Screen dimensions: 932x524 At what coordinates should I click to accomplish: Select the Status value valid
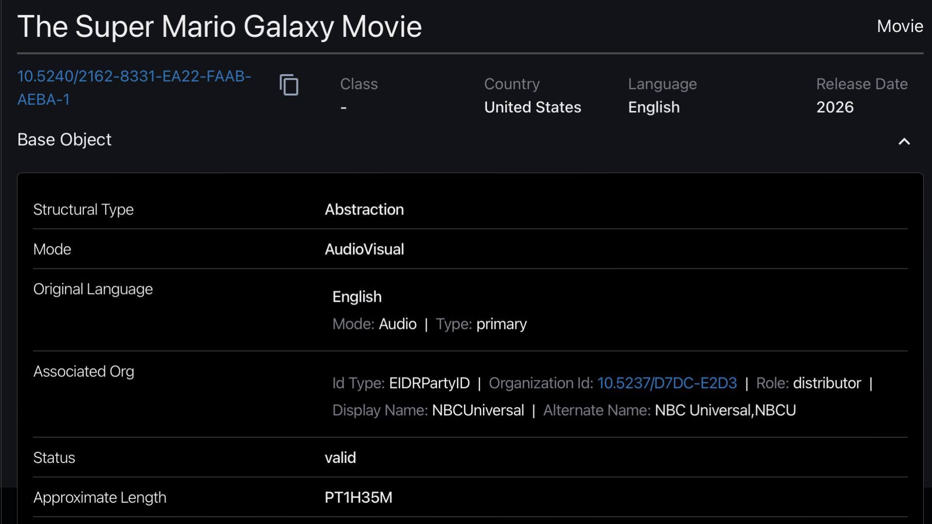(x=340, y=458)
